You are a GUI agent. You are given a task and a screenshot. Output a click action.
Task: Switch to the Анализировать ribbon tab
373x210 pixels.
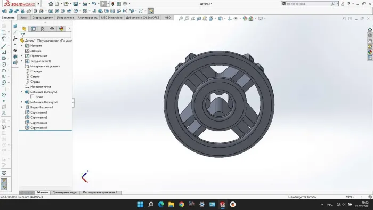(x=87, y=18)
